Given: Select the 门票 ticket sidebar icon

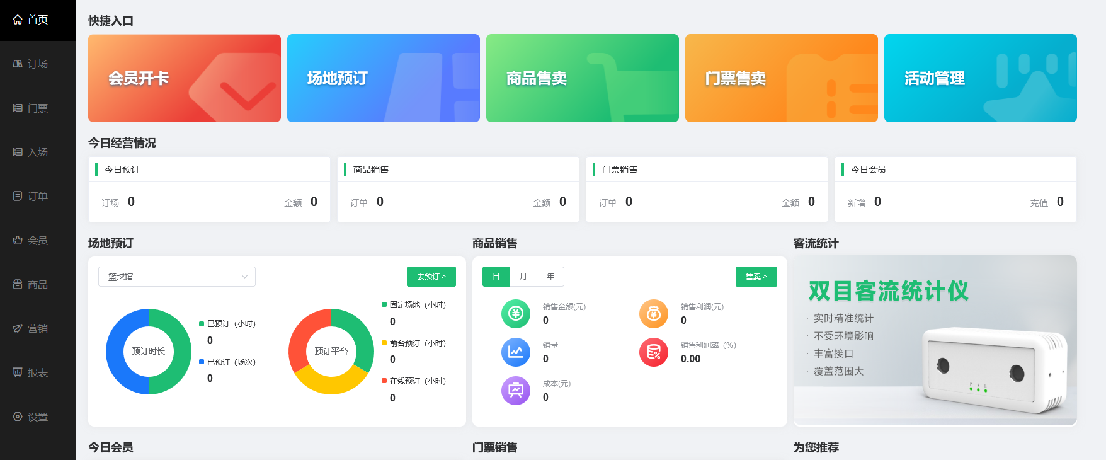Looking at the screenshot, I should 18,108.
